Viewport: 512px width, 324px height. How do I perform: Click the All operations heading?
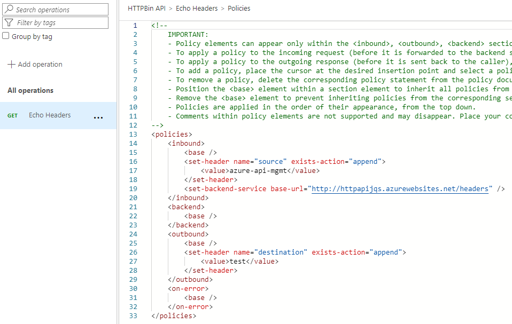pyautogui.click(x=29, y=90)
